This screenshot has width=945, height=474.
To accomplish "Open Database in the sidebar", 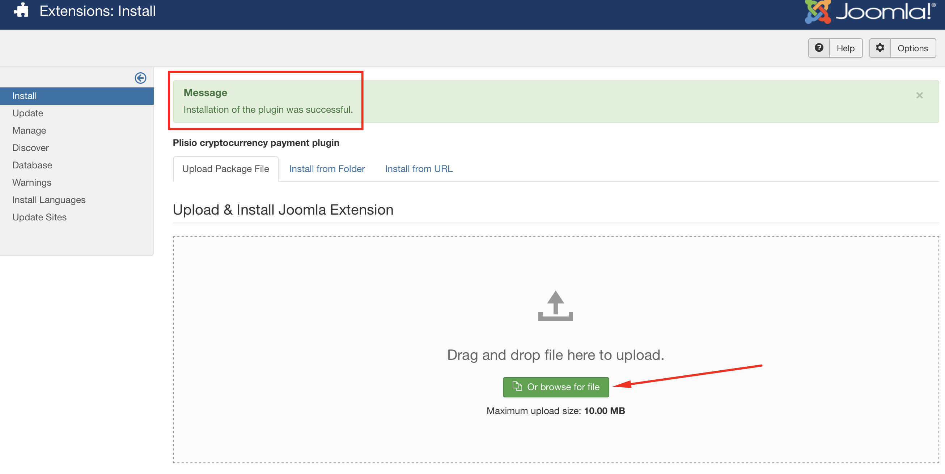I will click(77, 165).
